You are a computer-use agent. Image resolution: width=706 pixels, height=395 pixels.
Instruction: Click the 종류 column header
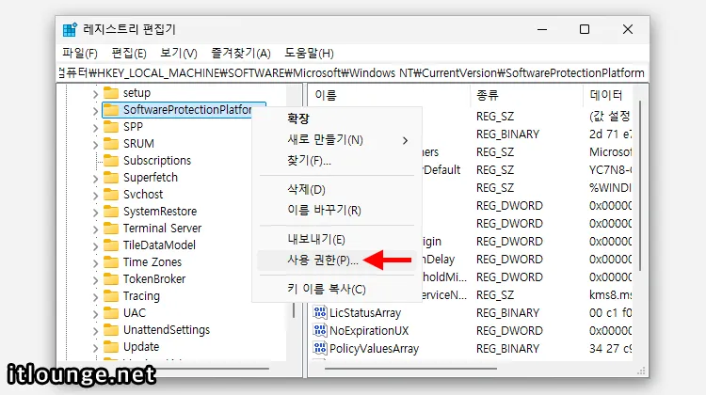tap(526, 95)
